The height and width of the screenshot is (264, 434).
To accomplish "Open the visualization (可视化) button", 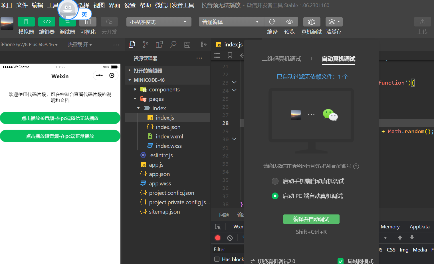I will [88, 22].
